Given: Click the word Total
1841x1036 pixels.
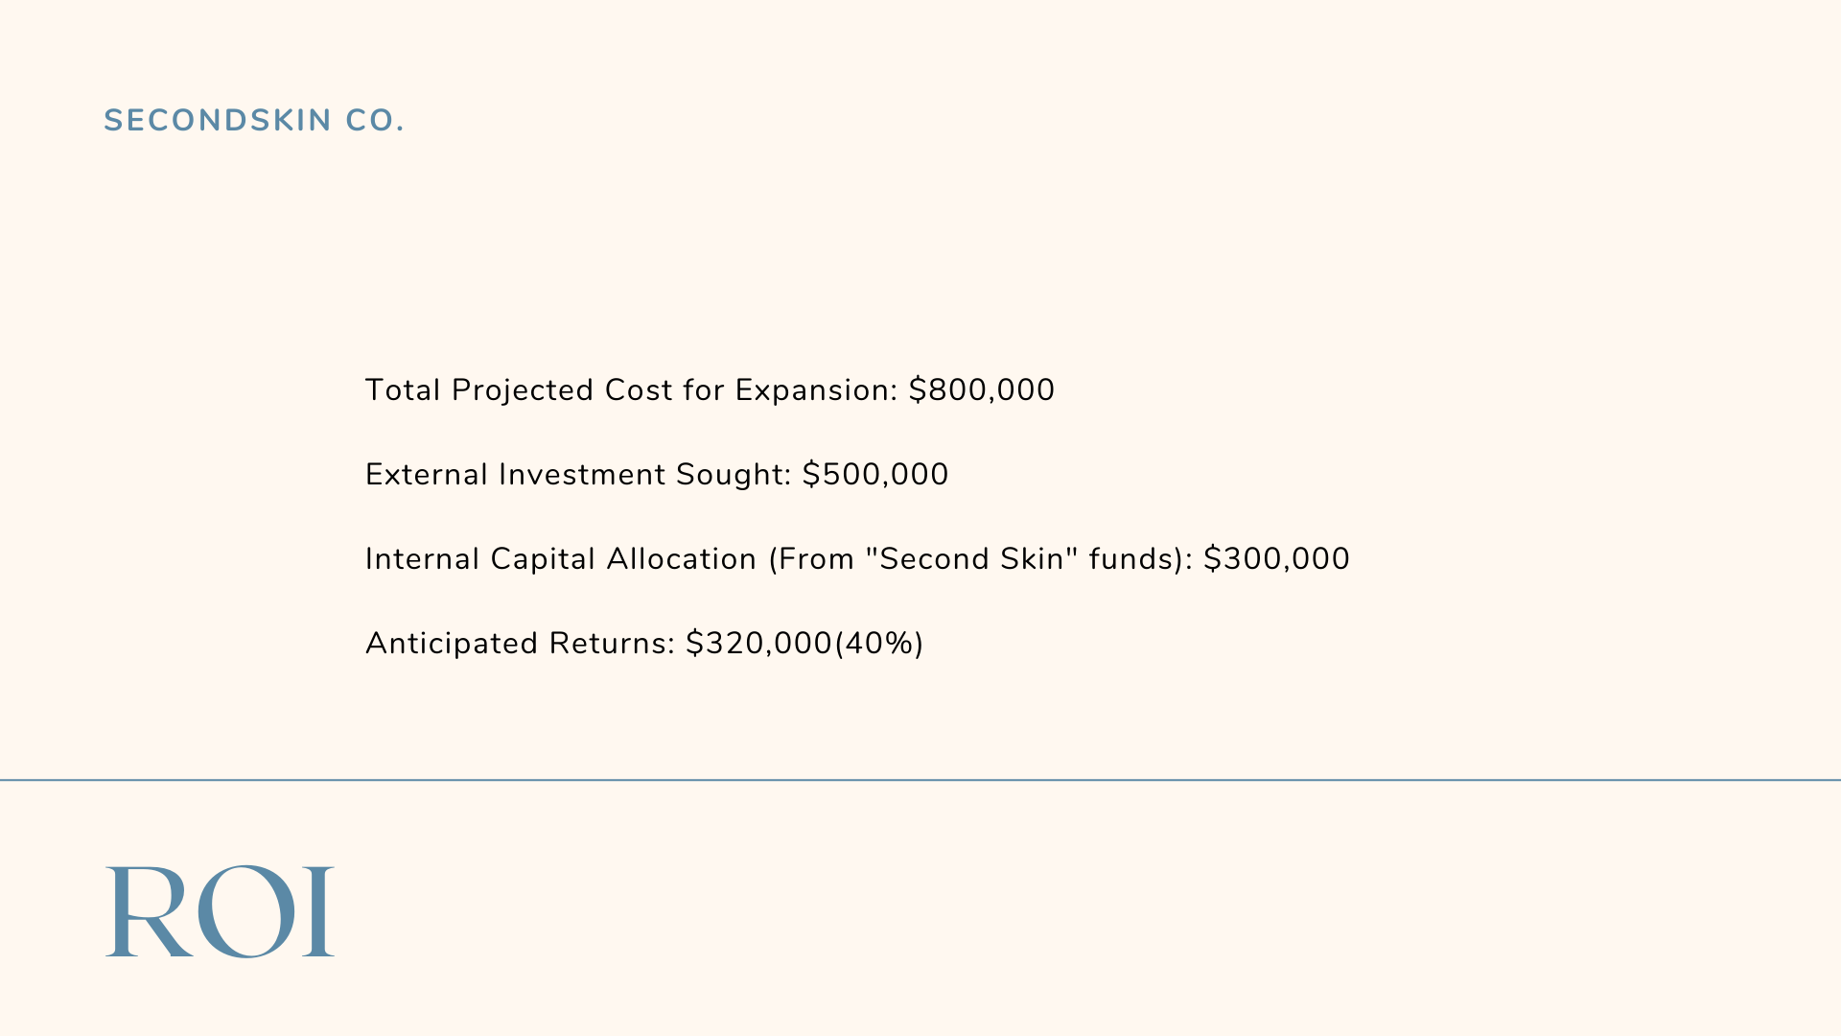Looking at the screenshot, I should (403, 390).
